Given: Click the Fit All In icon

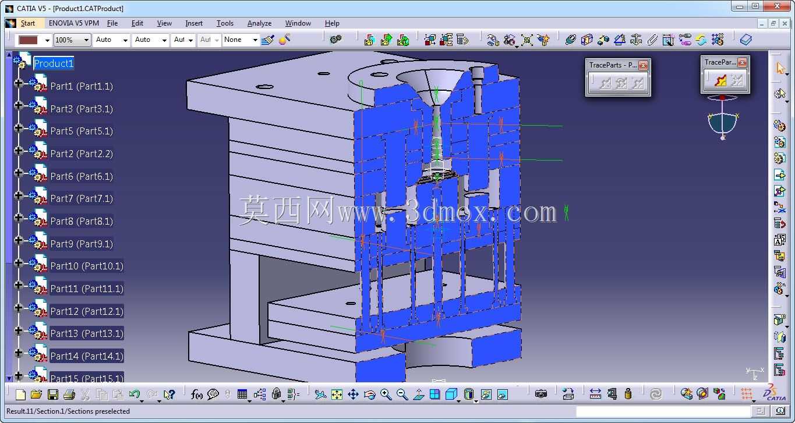Looking at the screenshot, I should [337, 394].
